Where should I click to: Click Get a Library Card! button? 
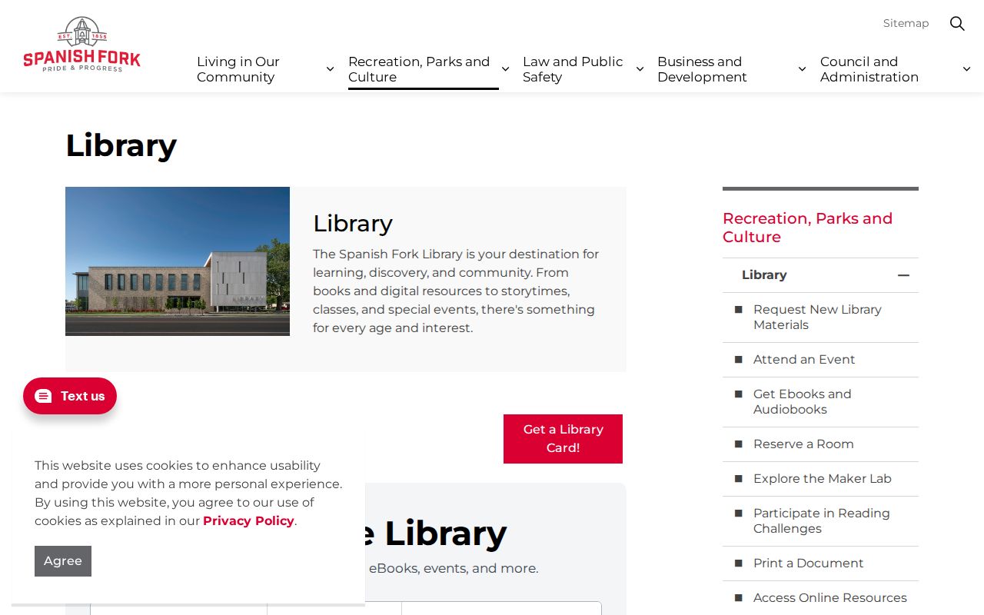563,439
